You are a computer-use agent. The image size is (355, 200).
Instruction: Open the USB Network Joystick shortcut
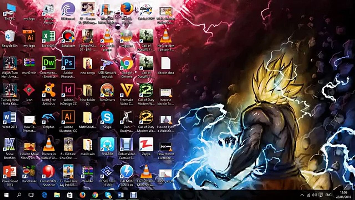coord(107,67)
